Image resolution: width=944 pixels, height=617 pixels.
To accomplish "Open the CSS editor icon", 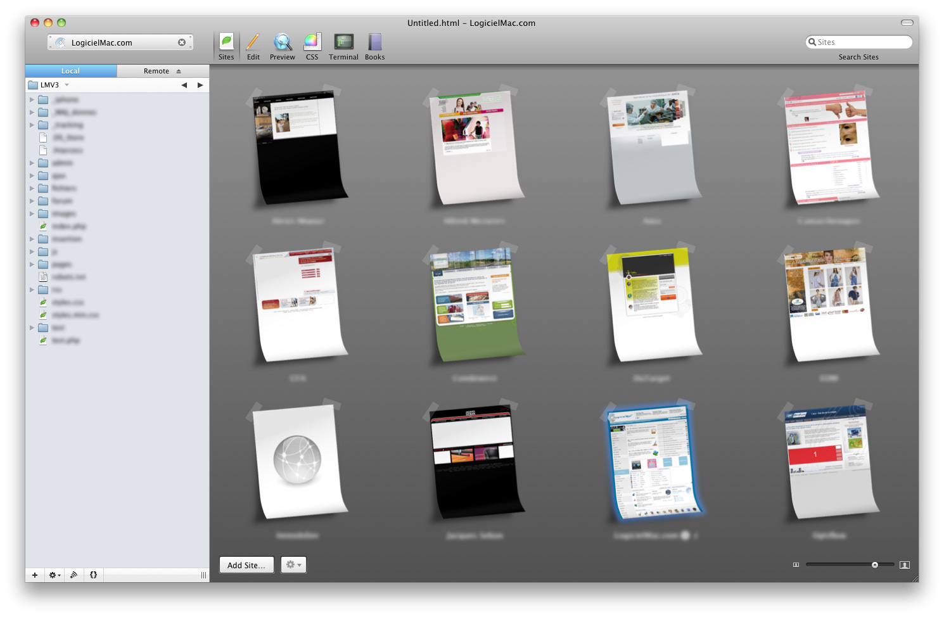I will click(x=312, y=46).
